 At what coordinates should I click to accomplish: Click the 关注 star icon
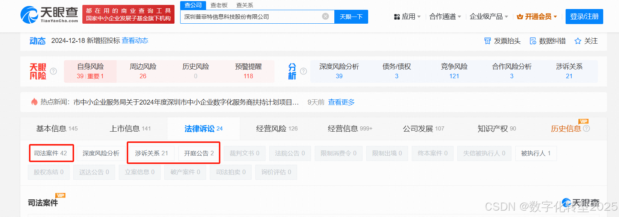(578, 41)
